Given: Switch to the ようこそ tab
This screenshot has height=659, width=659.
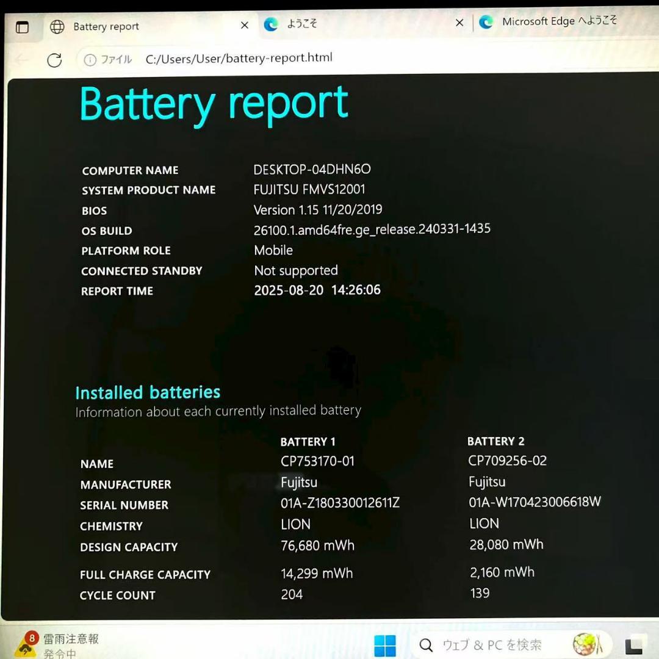Looking at the screenshot, I should click(365, 24).
